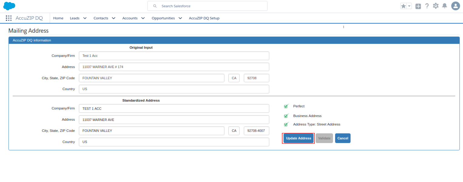Expand the Opportunities dropdown arrow

click(180, 18)
